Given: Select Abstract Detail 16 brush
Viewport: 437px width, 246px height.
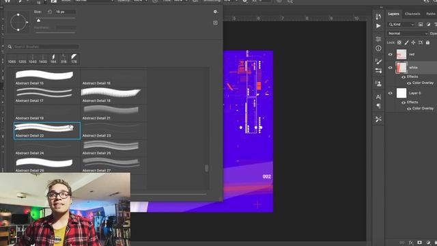Looking at the screenshot, I should pos(114,77).
